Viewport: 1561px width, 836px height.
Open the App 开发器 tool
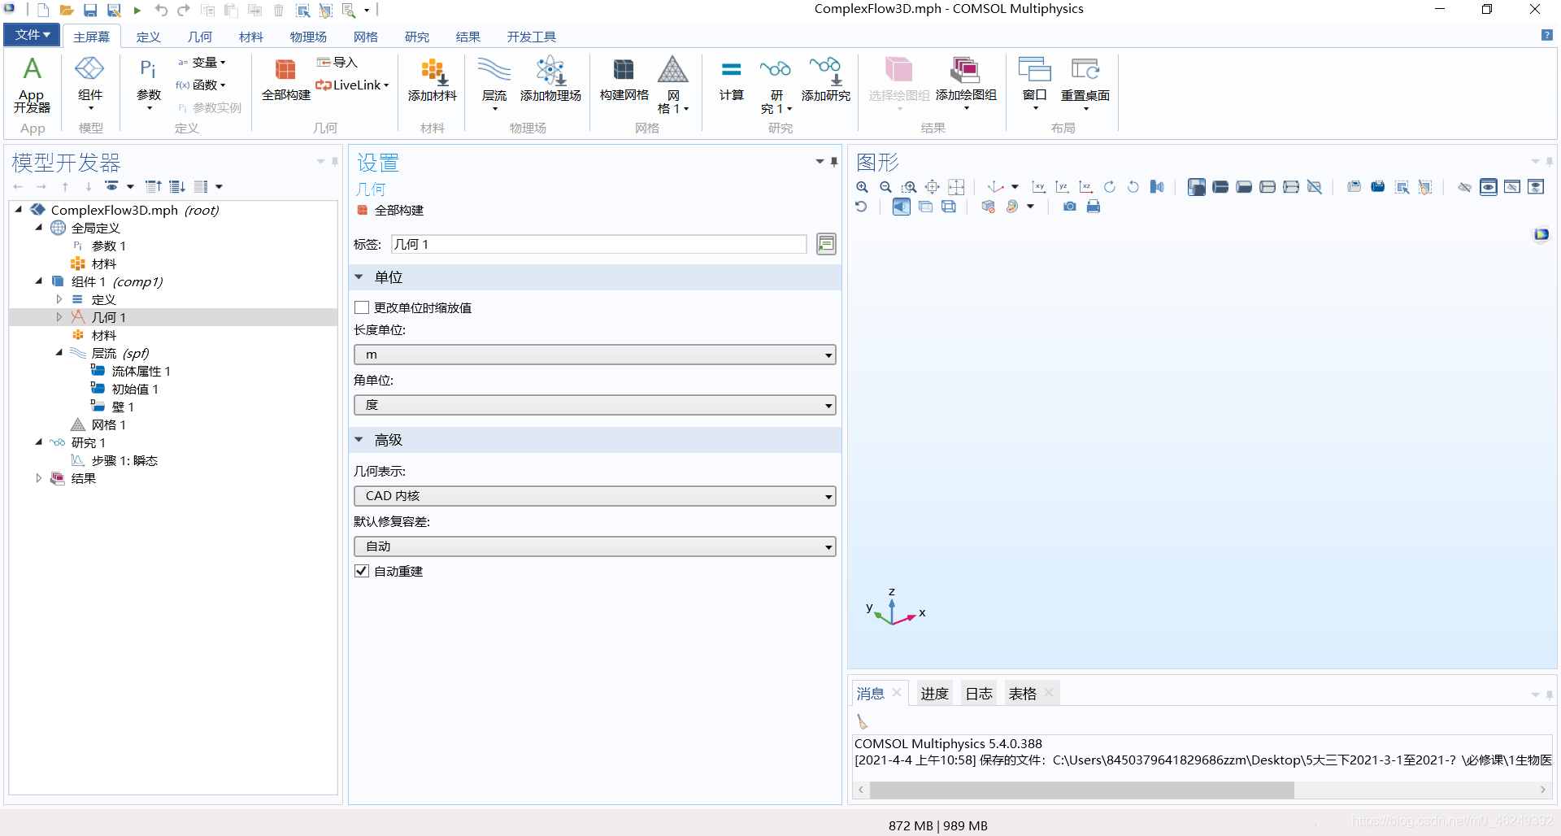click(32, 85)
